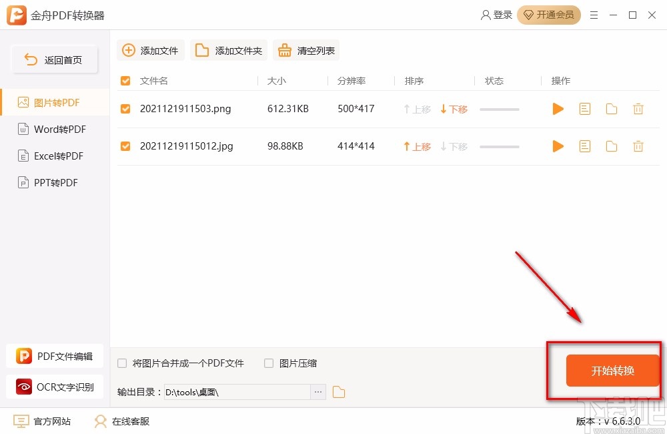Return home via 返回首页
The width and height of the screenshot is (667, 434).
[55, 59]
